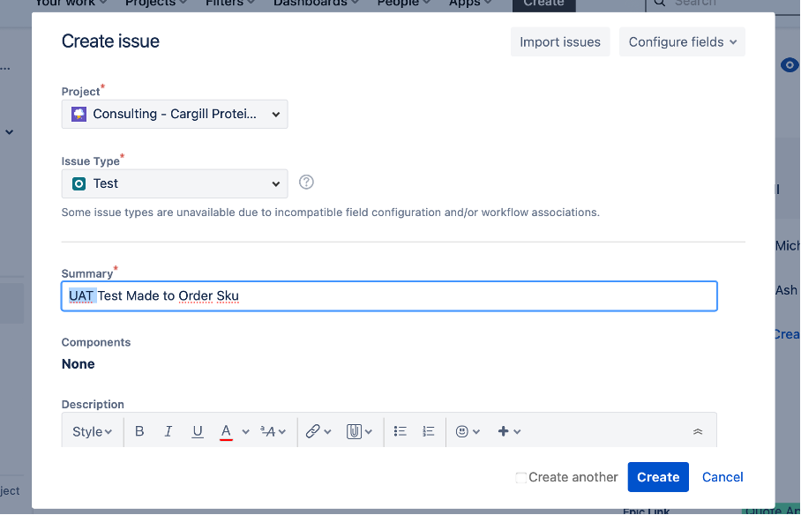Toggle underline formatting in description toolbar
Image resolution: width=801 pixels, height=515 pixels.
[x=198, y=431]
